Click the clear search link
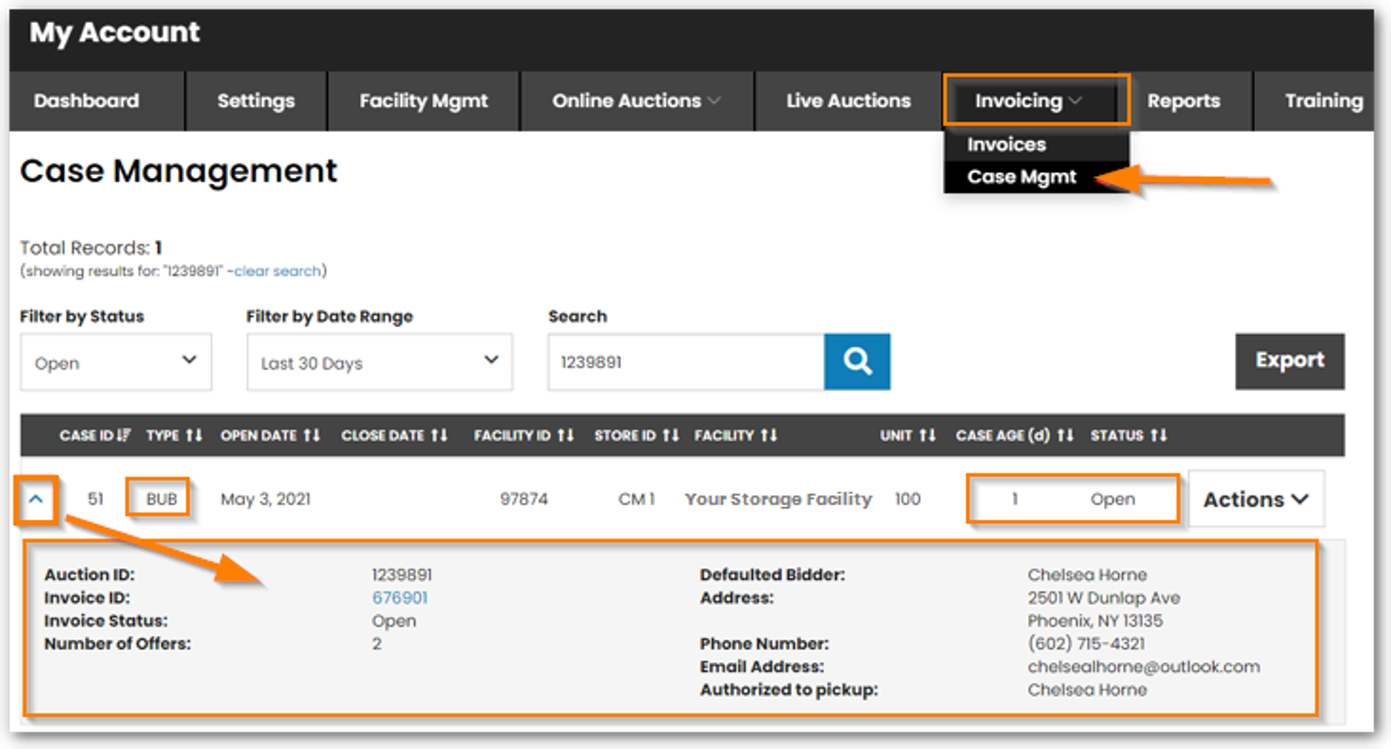The height and width of the screenshot is (749, 1391). [277, 271]
